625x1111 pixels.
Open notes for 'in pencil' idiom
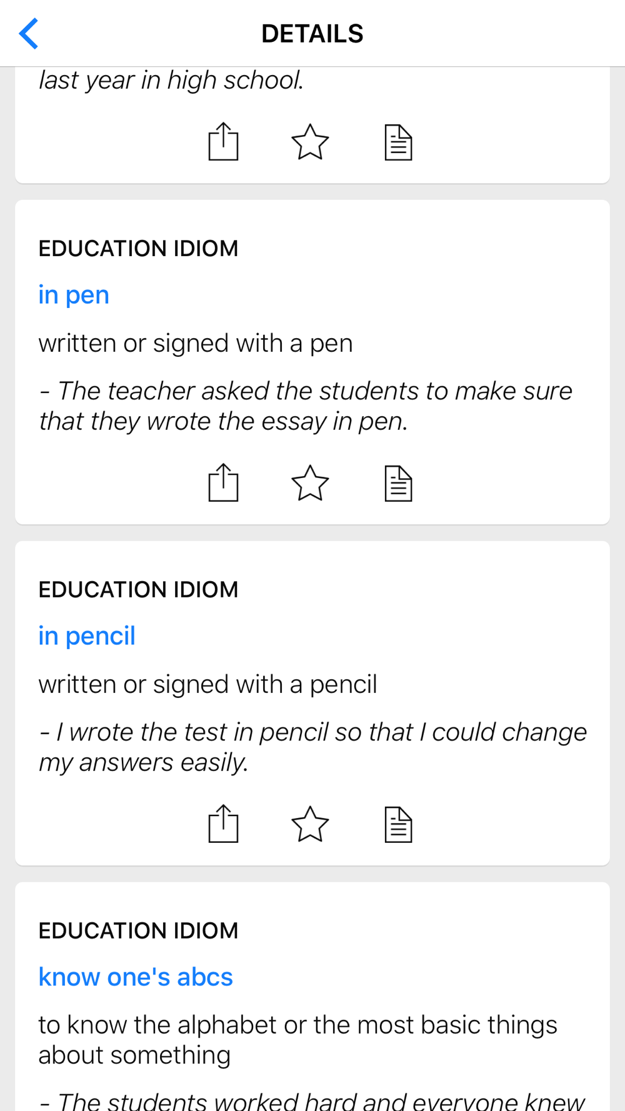[398, 825]
